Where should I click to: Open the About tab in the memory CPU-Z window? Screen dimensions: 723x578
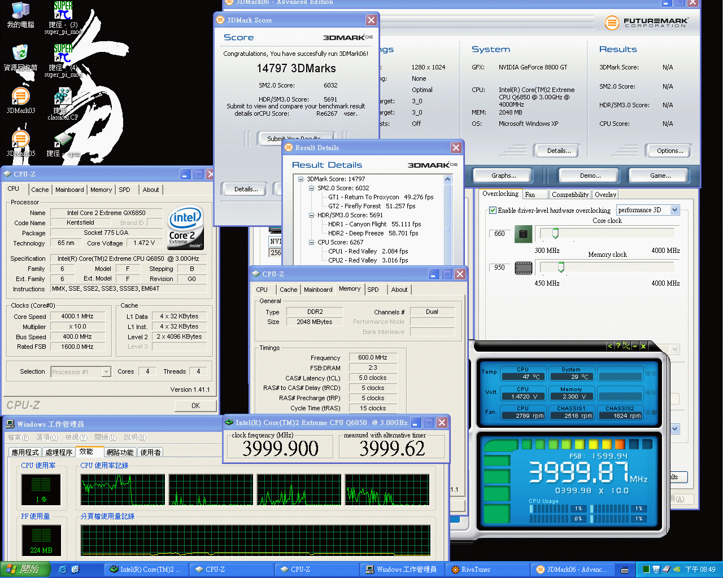[x=399, y=290]
